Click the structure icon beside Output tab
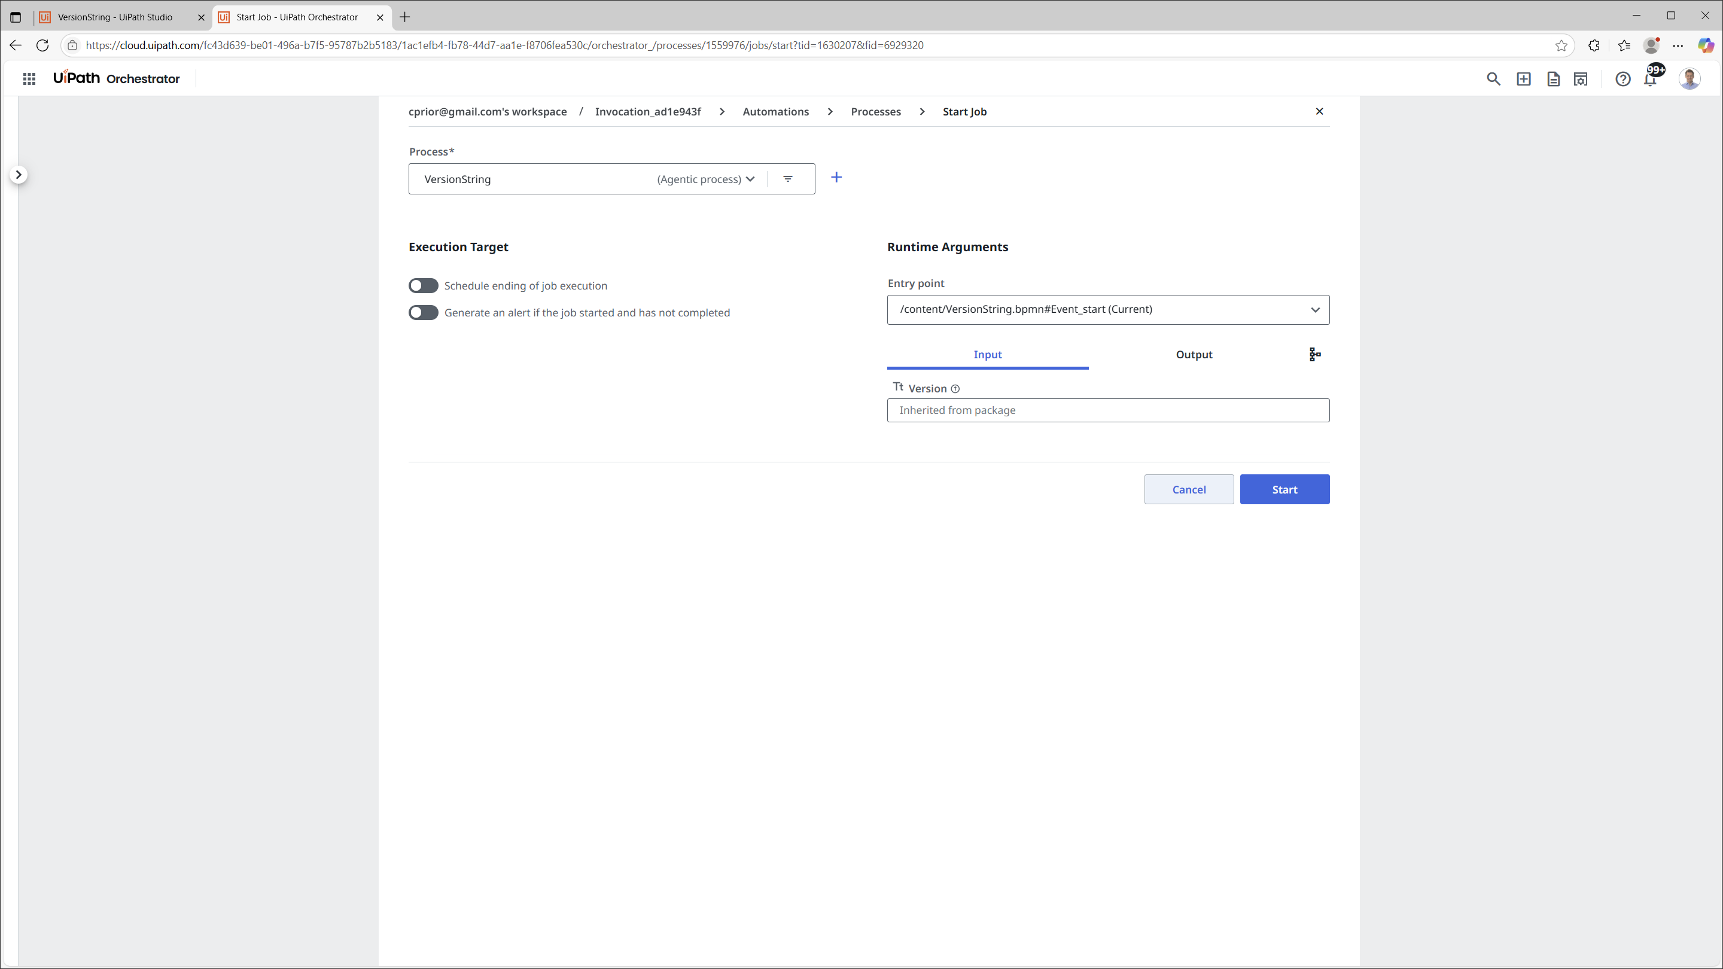 pos(1314,355)
